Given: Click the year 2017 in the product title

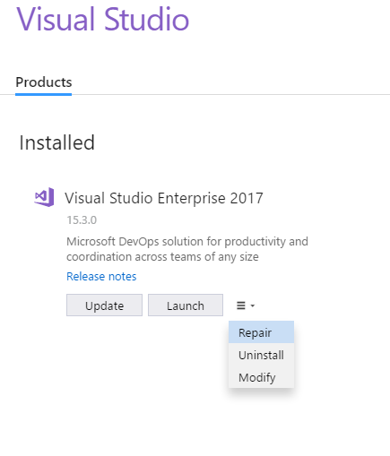Looking at the screenshot, I should [247, 198].
